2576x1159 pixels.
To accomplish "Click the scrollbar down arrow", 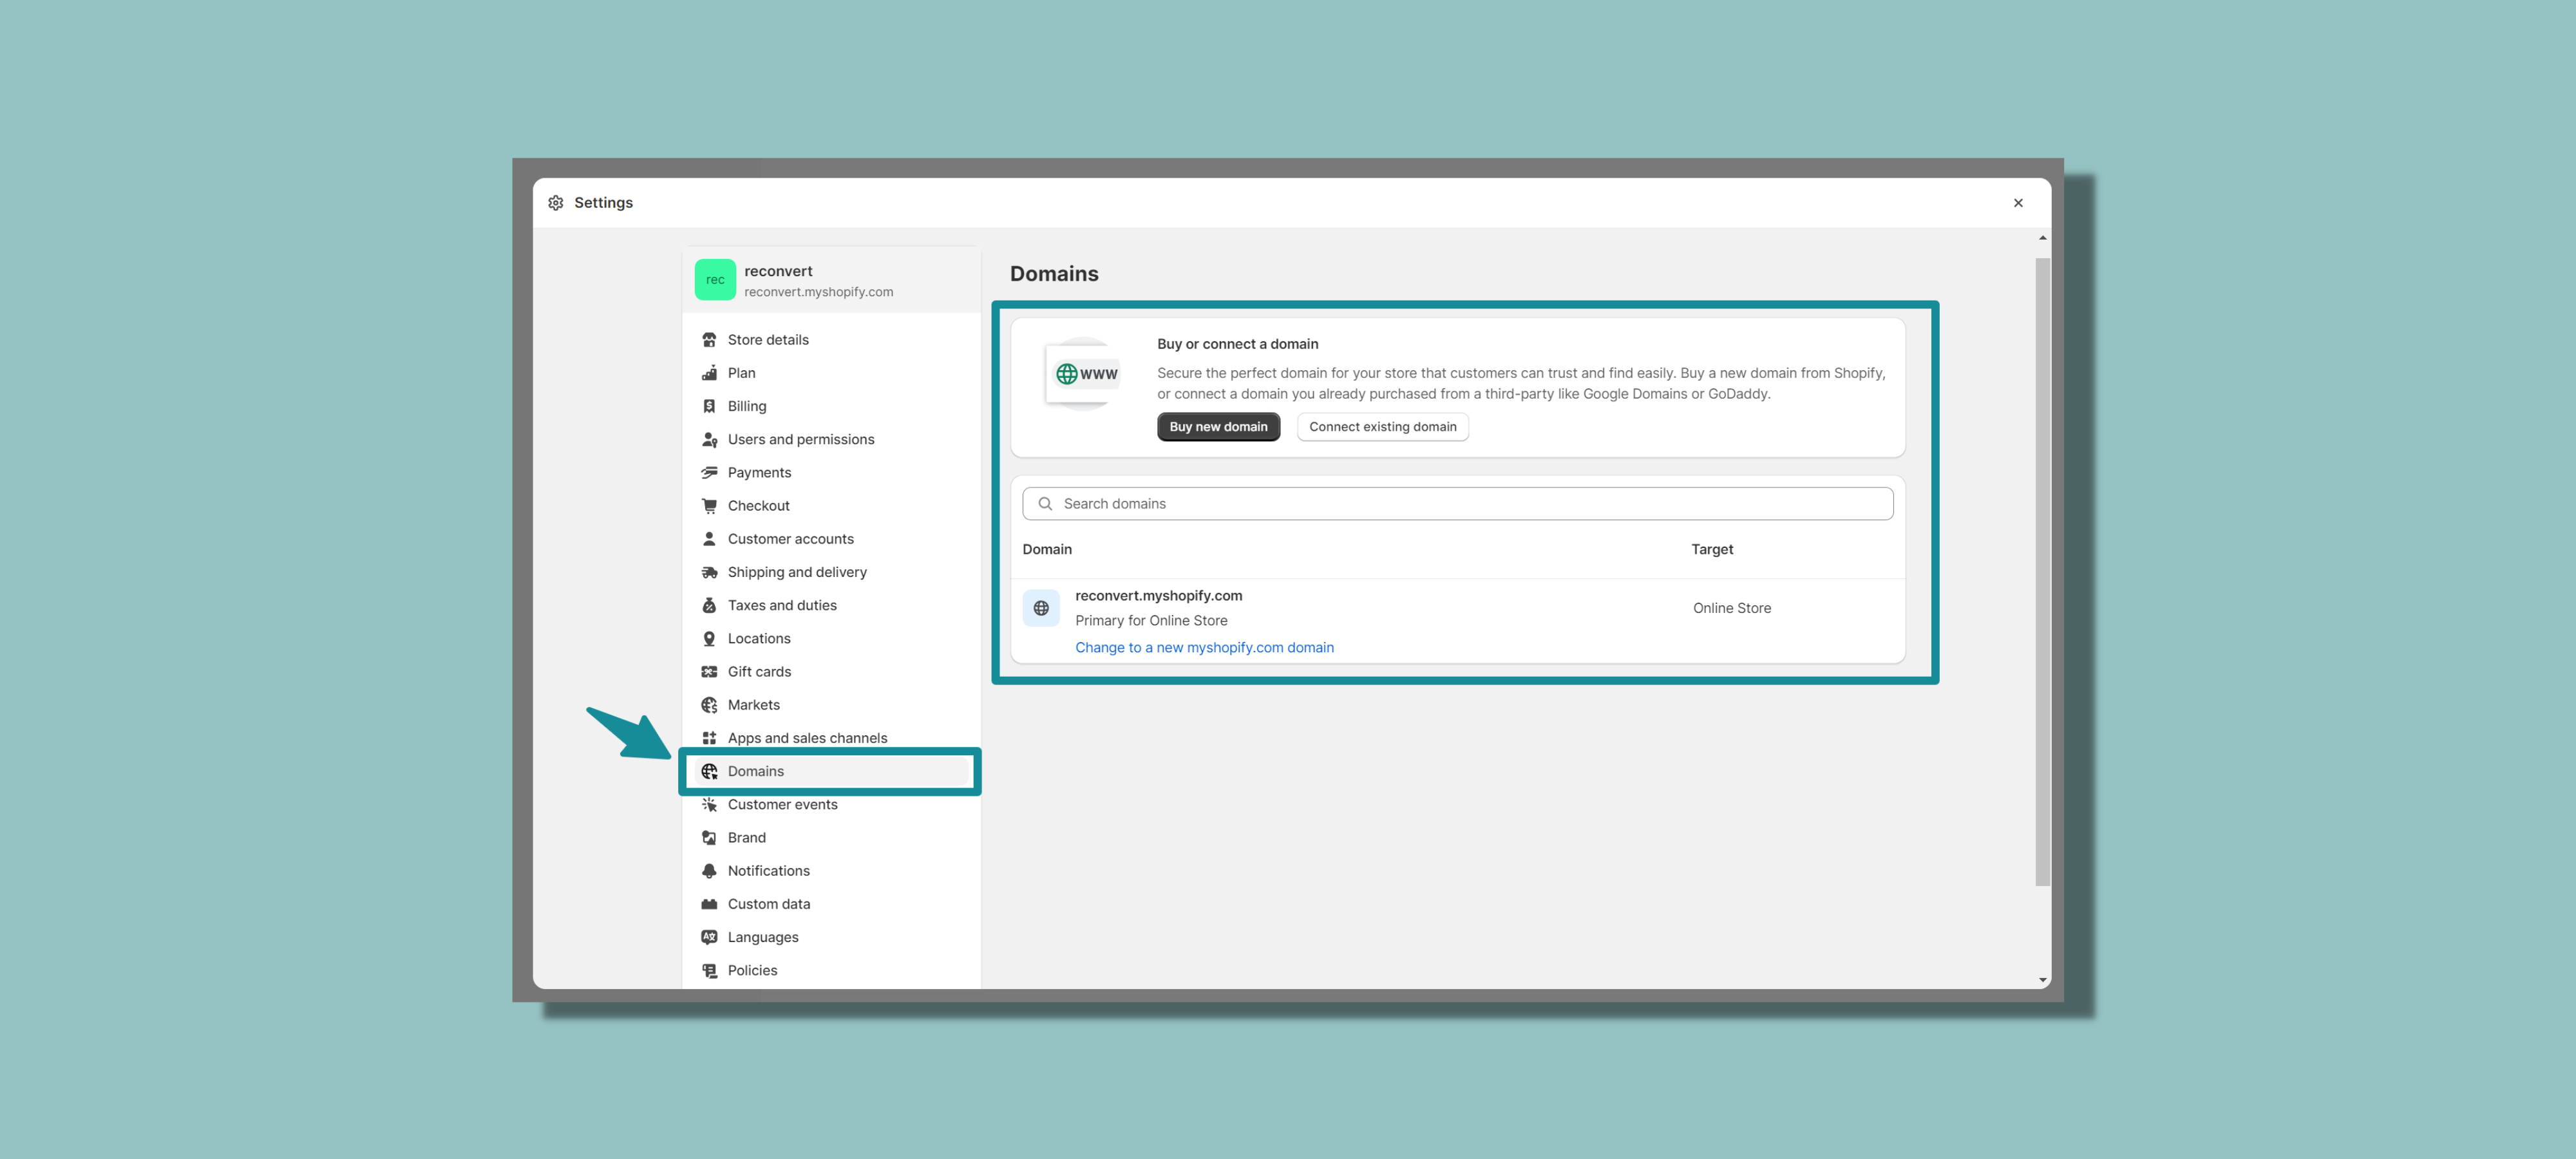I will (x=2042, y=980).
